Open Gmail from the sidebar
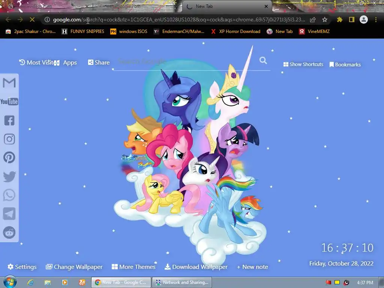The image size is (384, 288). [x=9, y=83]
